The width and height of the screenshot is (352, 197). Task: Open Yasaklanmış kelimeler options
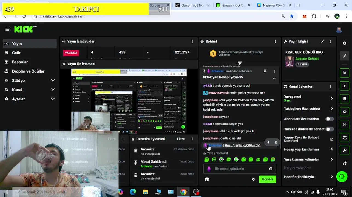(331, 159)
